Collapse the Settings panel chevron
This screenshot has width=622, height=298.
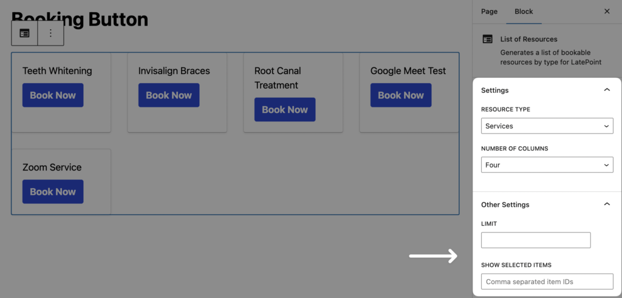pyautogui.click(x=606, y=90)
